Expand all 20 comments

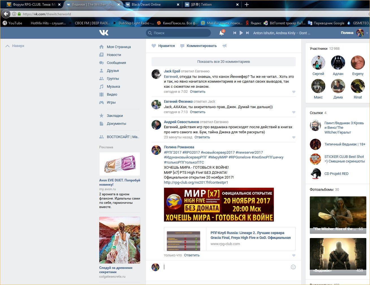223,61
